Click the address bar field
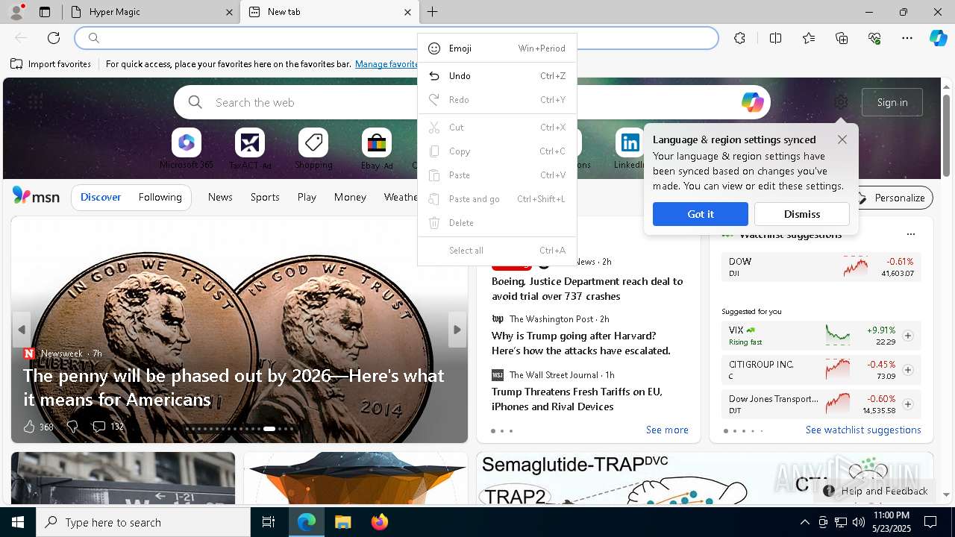 pos(396,38)
